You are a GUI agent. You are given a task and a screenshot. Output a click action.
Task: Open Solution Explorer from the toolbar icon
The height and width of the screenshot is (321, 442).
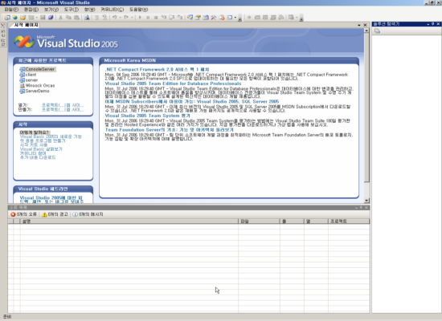pyautogui.click(x=190, y=18)
